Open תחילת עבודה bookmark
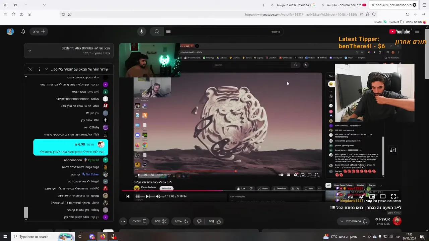429x241 pixels. click(x=416, y=22)
